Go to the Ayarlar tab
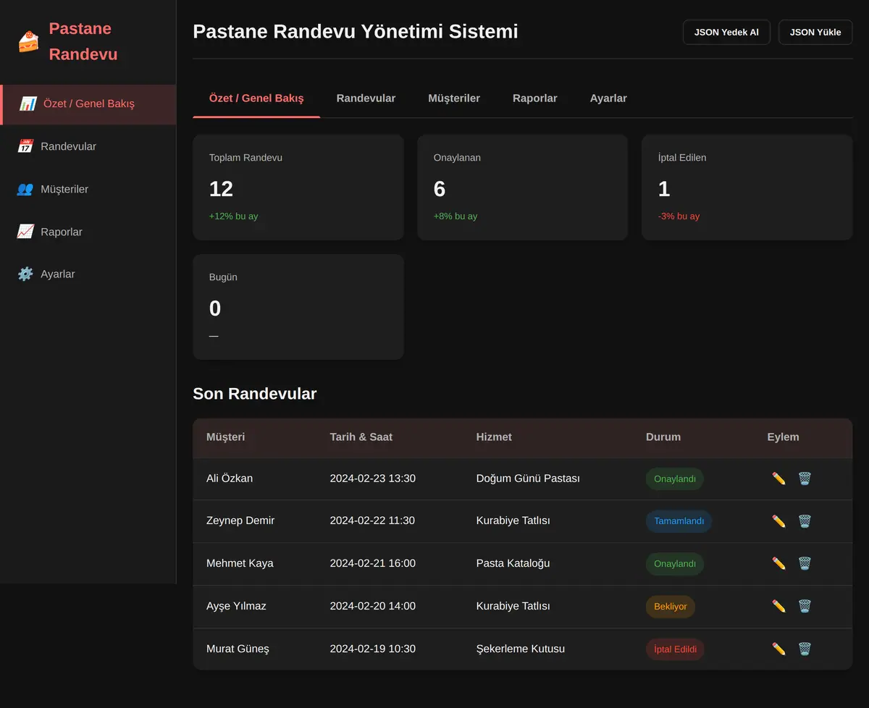Viewport: 869px width, 708px height. tap(608, 98)
